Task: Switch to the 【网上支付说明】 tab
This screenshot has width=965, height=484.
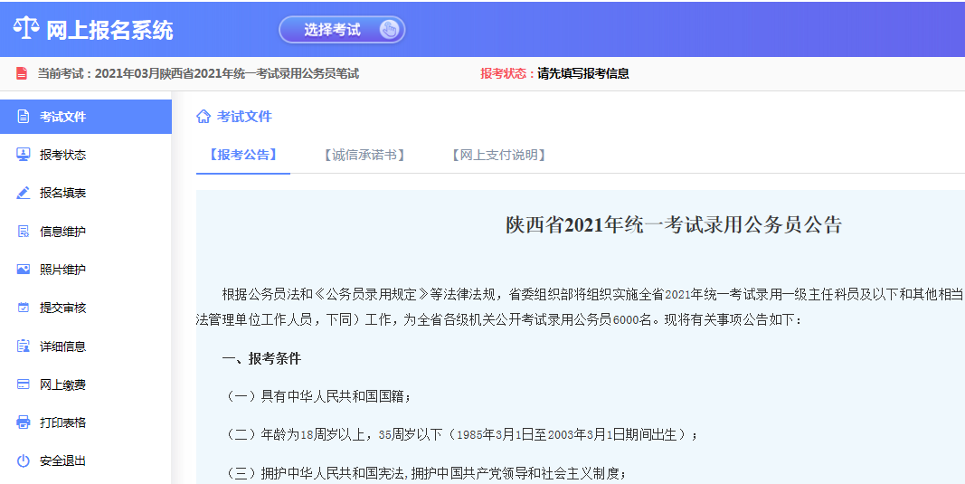Action: click(x=499, y=155)
